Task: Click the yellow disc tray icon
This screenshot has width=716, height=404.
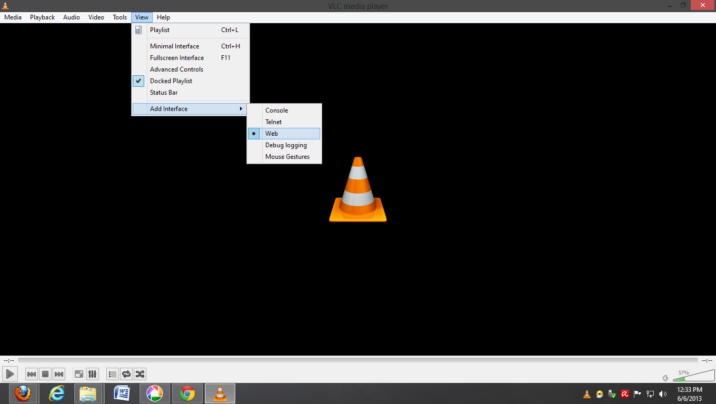Action: pos(600,394)
